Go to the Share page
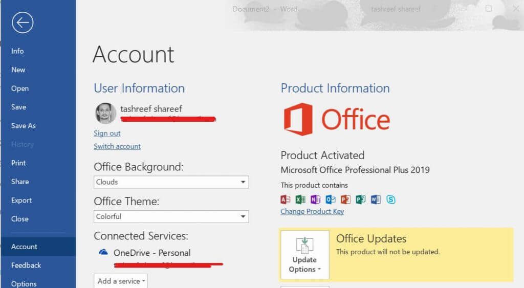 [x=20, y=182]
